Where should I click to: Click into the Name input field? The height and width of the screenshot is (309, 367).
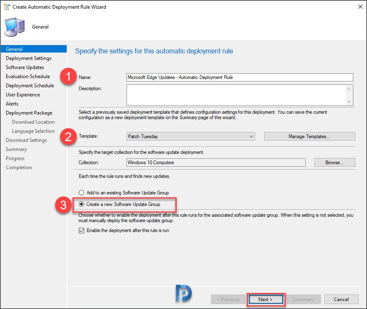pos(240,77)
